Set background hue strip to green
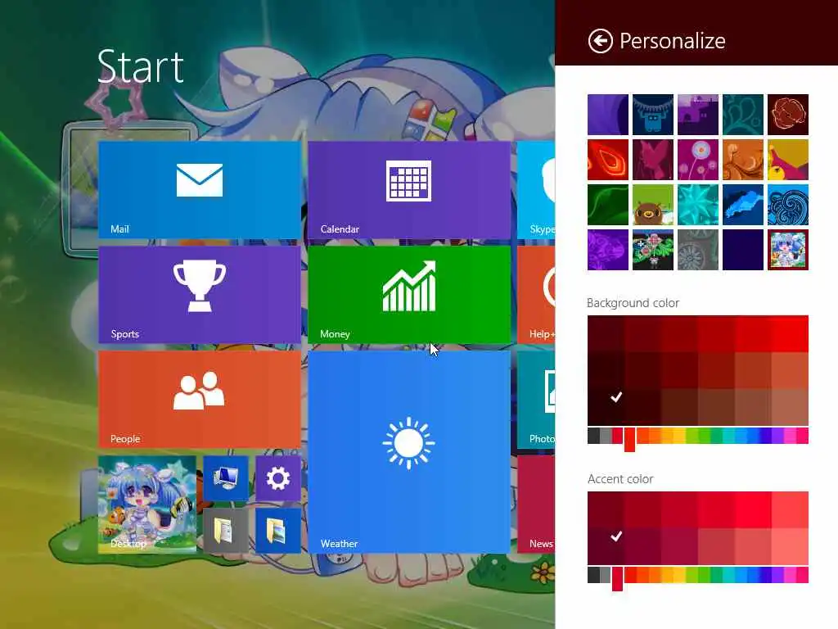Viewport: 838px width, 629px height. (x=705, y=436)
